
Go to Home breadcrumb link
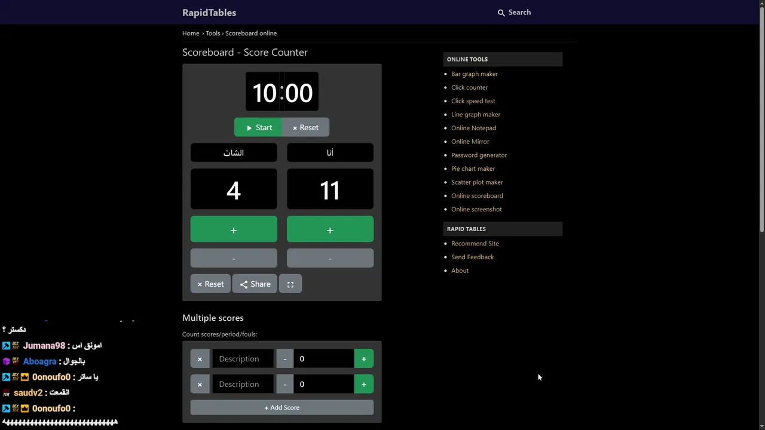coord(191,33)
